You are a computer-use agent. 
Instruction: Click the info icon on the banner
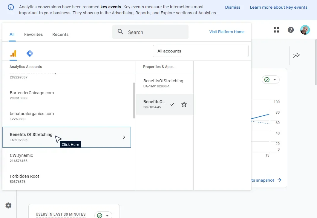(11, 7)
